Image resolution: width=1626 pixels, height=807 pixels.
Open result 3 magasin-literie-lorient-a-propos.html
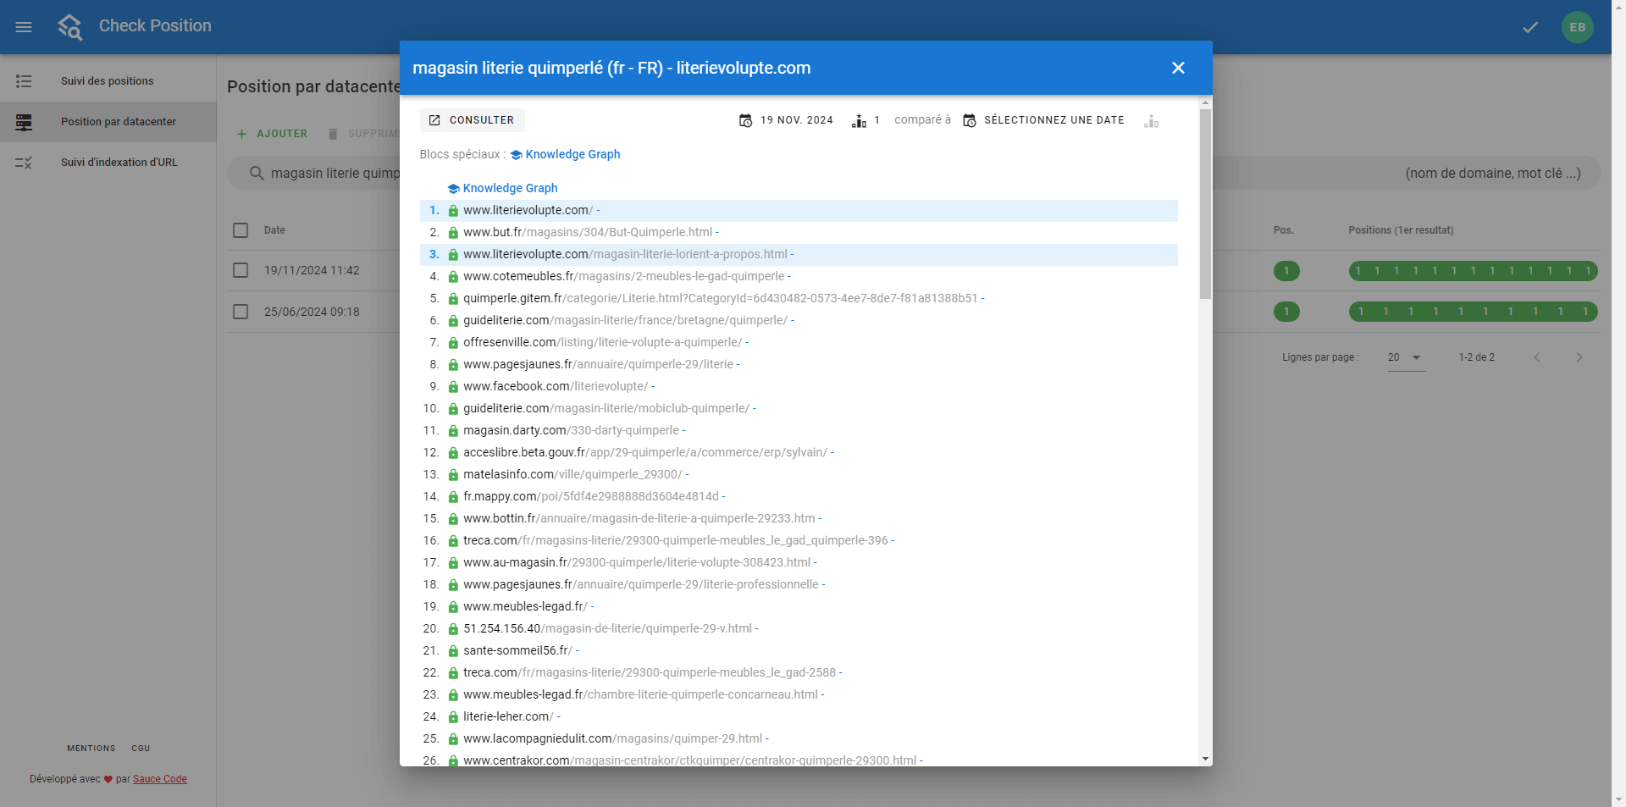tap(625, 254)
